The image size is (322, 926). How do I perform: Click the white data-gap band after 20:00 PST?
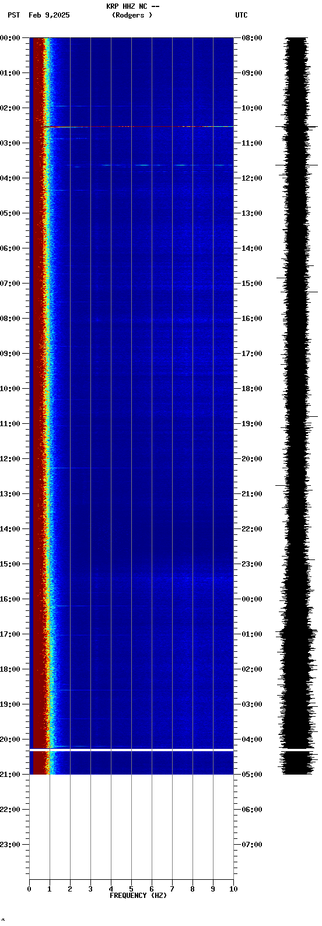[x=131, y=749]
